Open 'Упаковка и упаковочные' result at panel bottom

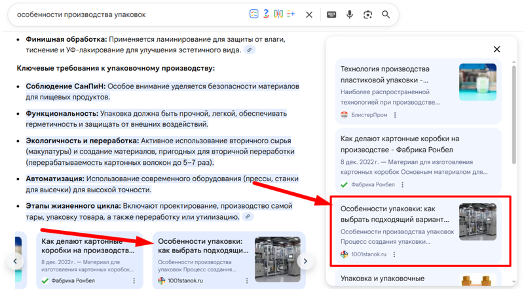383,279
